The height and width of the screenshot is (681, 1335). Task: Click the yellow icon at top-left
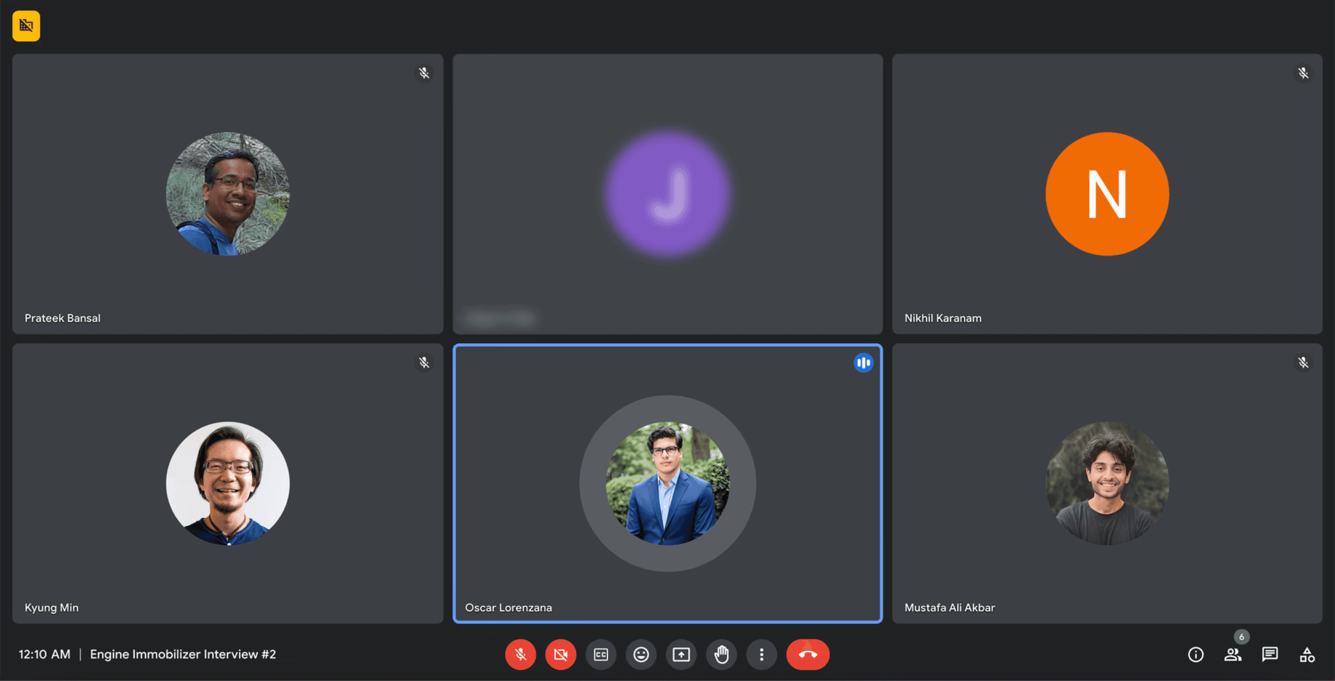point(26,25)
